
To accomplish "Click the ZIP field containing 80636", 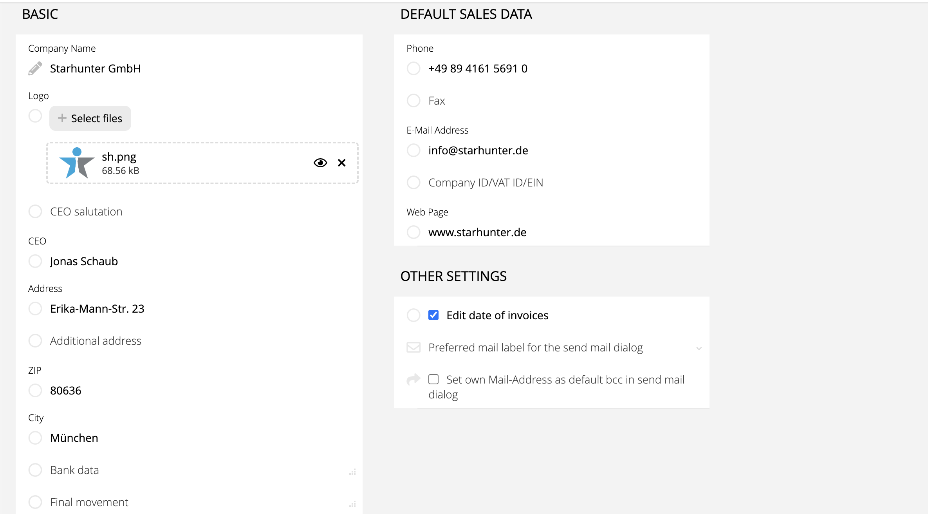I will [x=66, y=391].
